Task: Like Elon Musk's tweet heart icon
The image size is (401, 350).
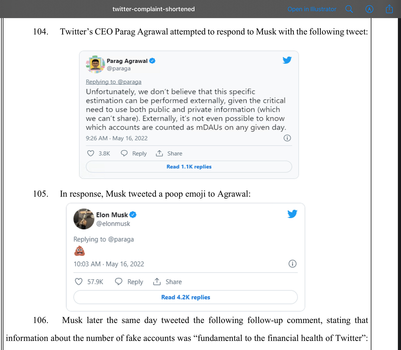Action: pyautogui.click(x=79, y=281)
